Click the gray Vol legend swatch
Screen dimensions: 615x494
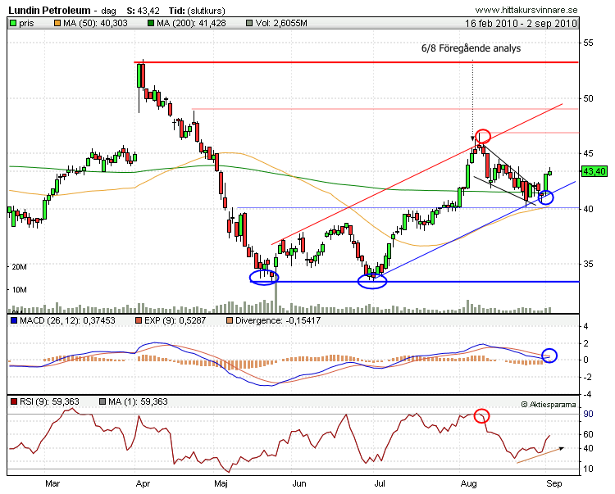(x=248, y=24)
